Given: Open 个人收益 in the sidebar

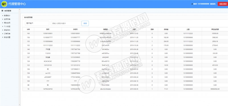Looking at the screenshot, I should coord(7,27).
